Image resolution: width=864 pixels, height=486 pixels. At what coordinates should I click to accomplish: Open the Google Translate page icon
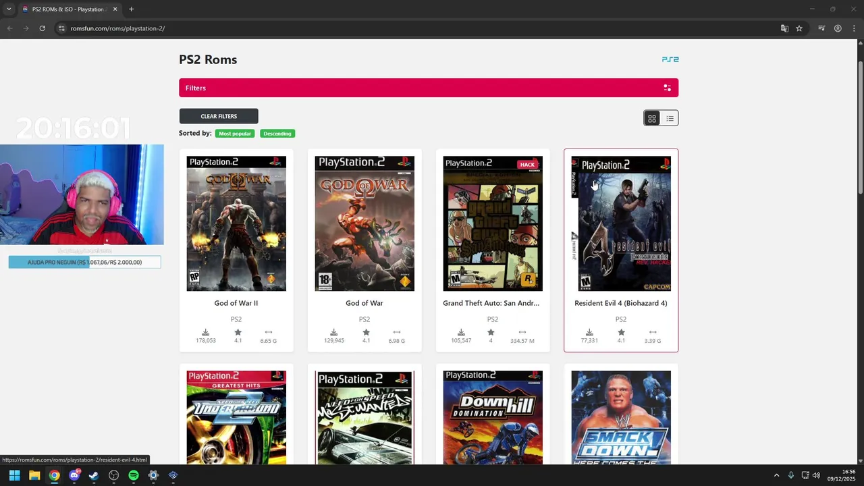coord(784,28)
